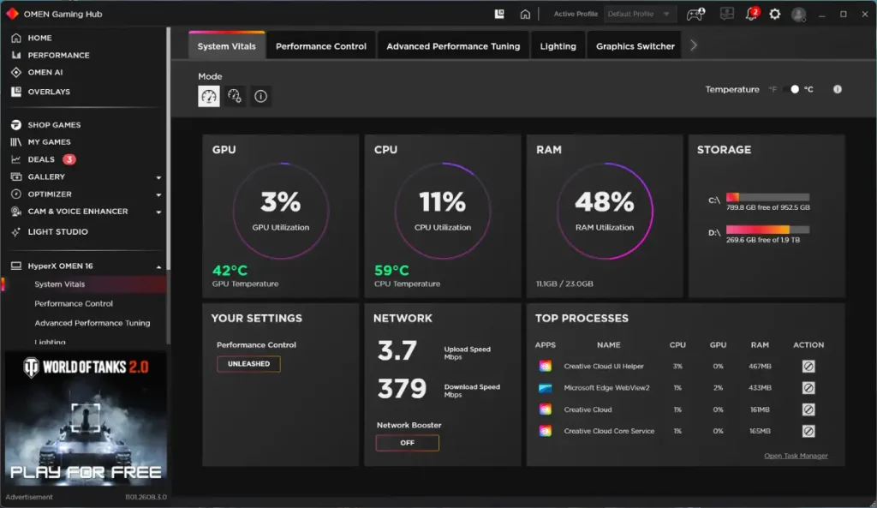Open the home icon in title bar
877x508 pixels.
point(525,14)
